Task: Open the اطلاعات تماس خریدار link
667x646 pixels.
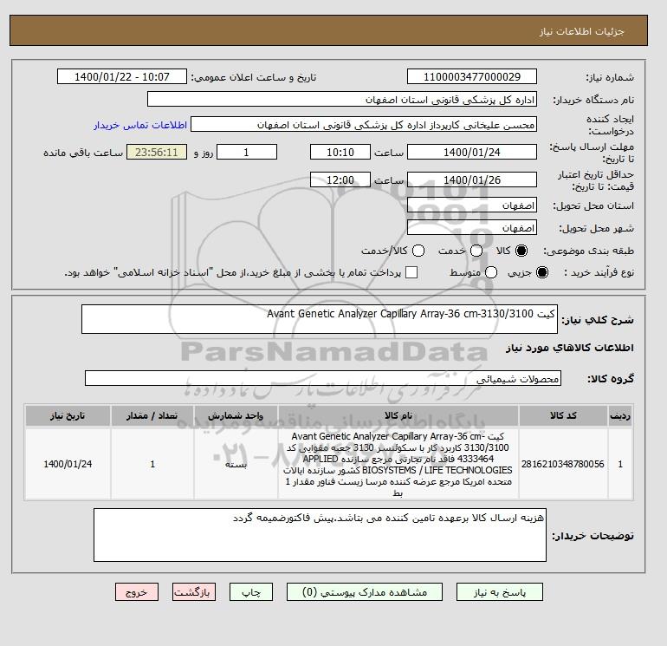Action: 140,125
